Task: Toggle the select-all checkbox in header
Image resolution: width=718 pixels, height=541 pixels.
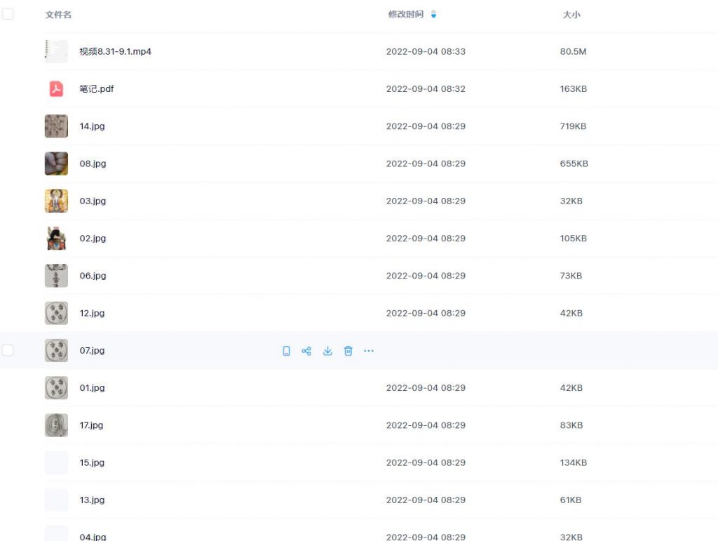Action: coord(8,14)
